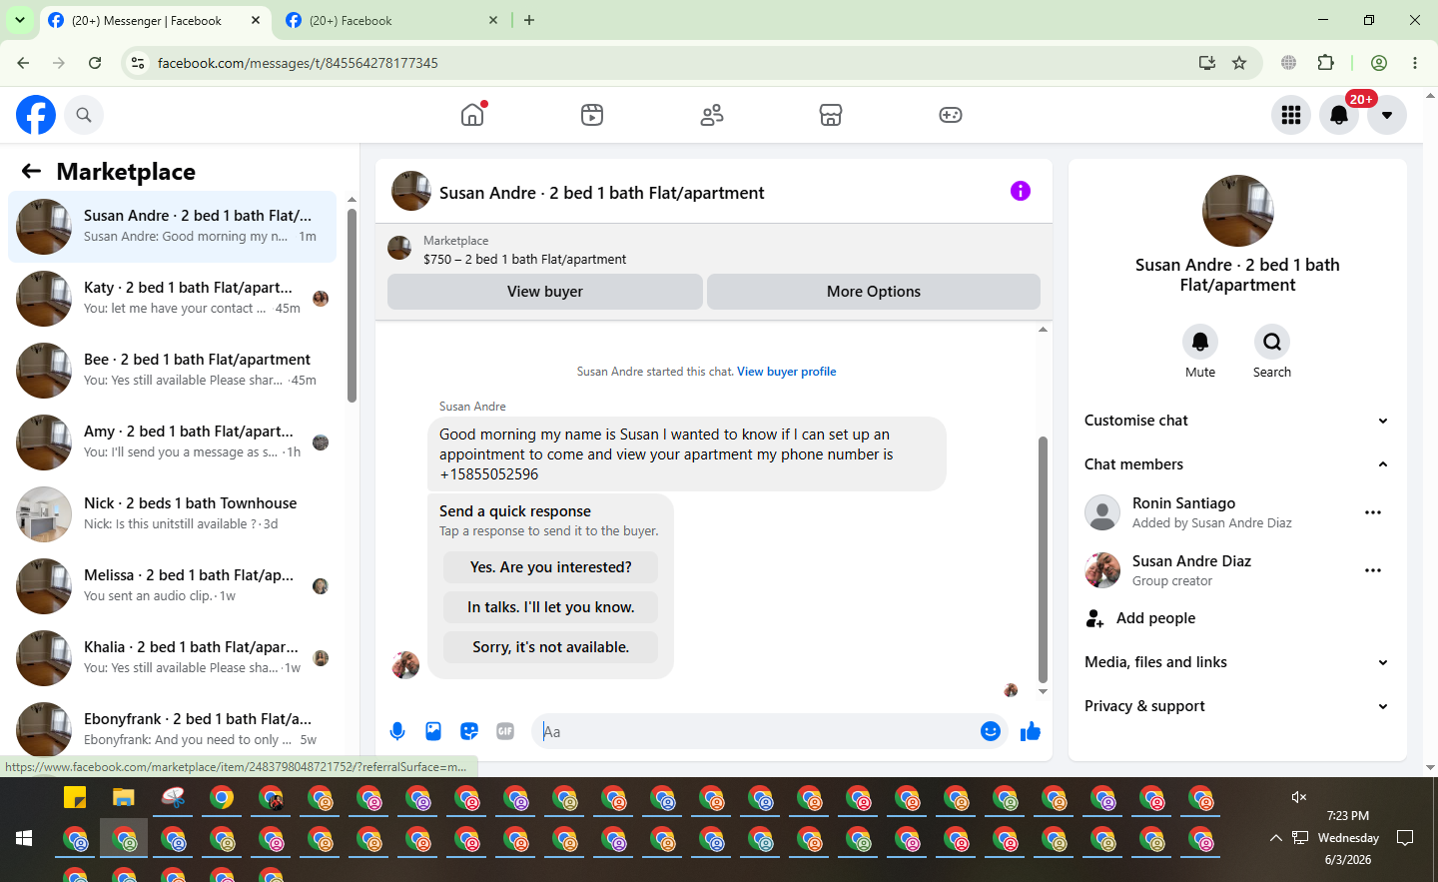This screenshot has width=1438, height=882.
Task: Open options for Ronin Santiago member
Action: point(1373,512)
